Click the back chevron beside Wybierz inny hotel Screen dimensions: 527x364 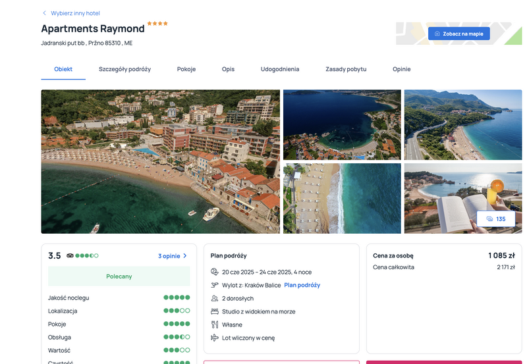44,13
